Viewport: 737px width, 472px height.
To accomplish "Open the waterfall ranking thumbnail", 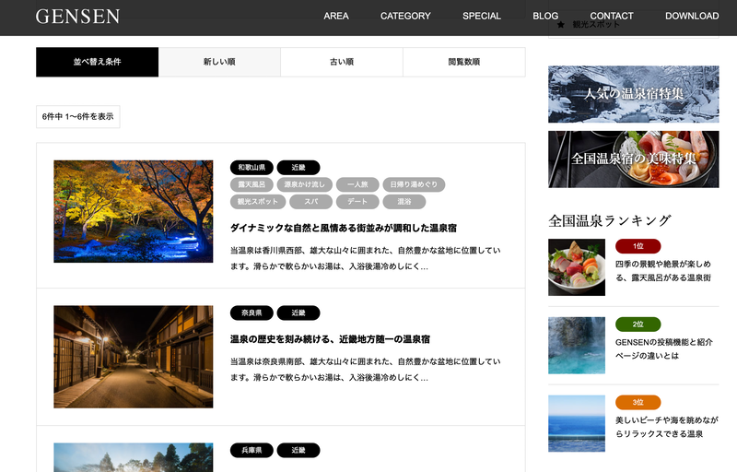I will (x=577, y=346).
